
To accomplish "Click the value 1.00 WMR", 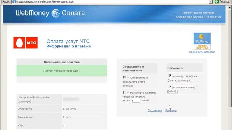I will [69, 109].
